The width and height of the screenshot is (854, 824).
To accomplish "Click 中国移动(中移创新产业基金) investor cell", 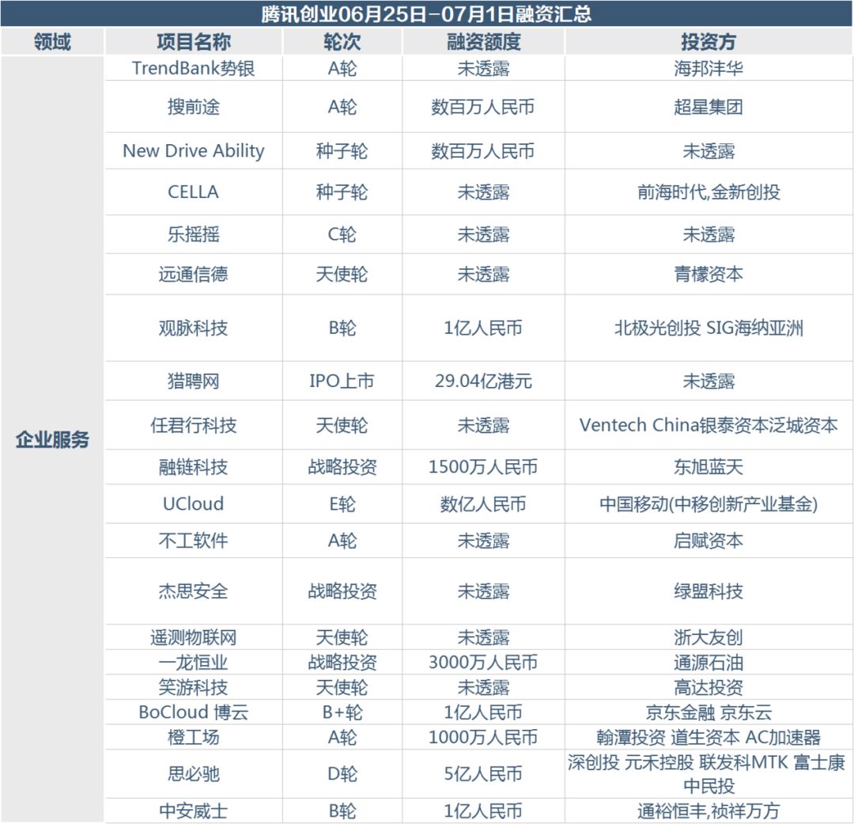I will coord(709,504).
